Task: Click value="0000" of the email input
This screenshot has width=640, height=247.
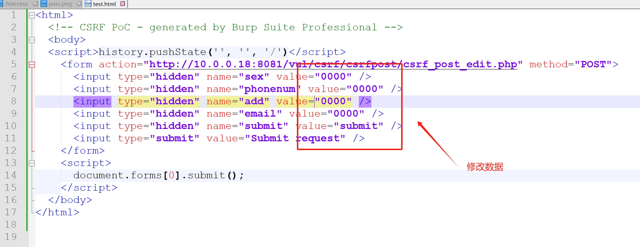Action: tap(327, 114)
